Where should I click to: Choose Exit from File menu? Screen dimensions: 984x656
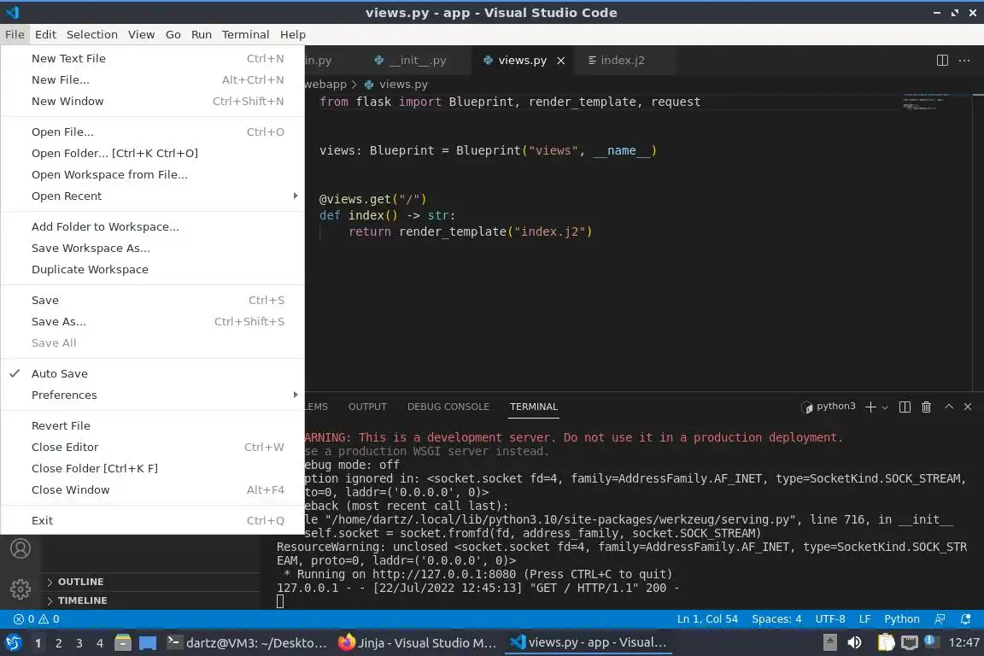tap(153, 520)
